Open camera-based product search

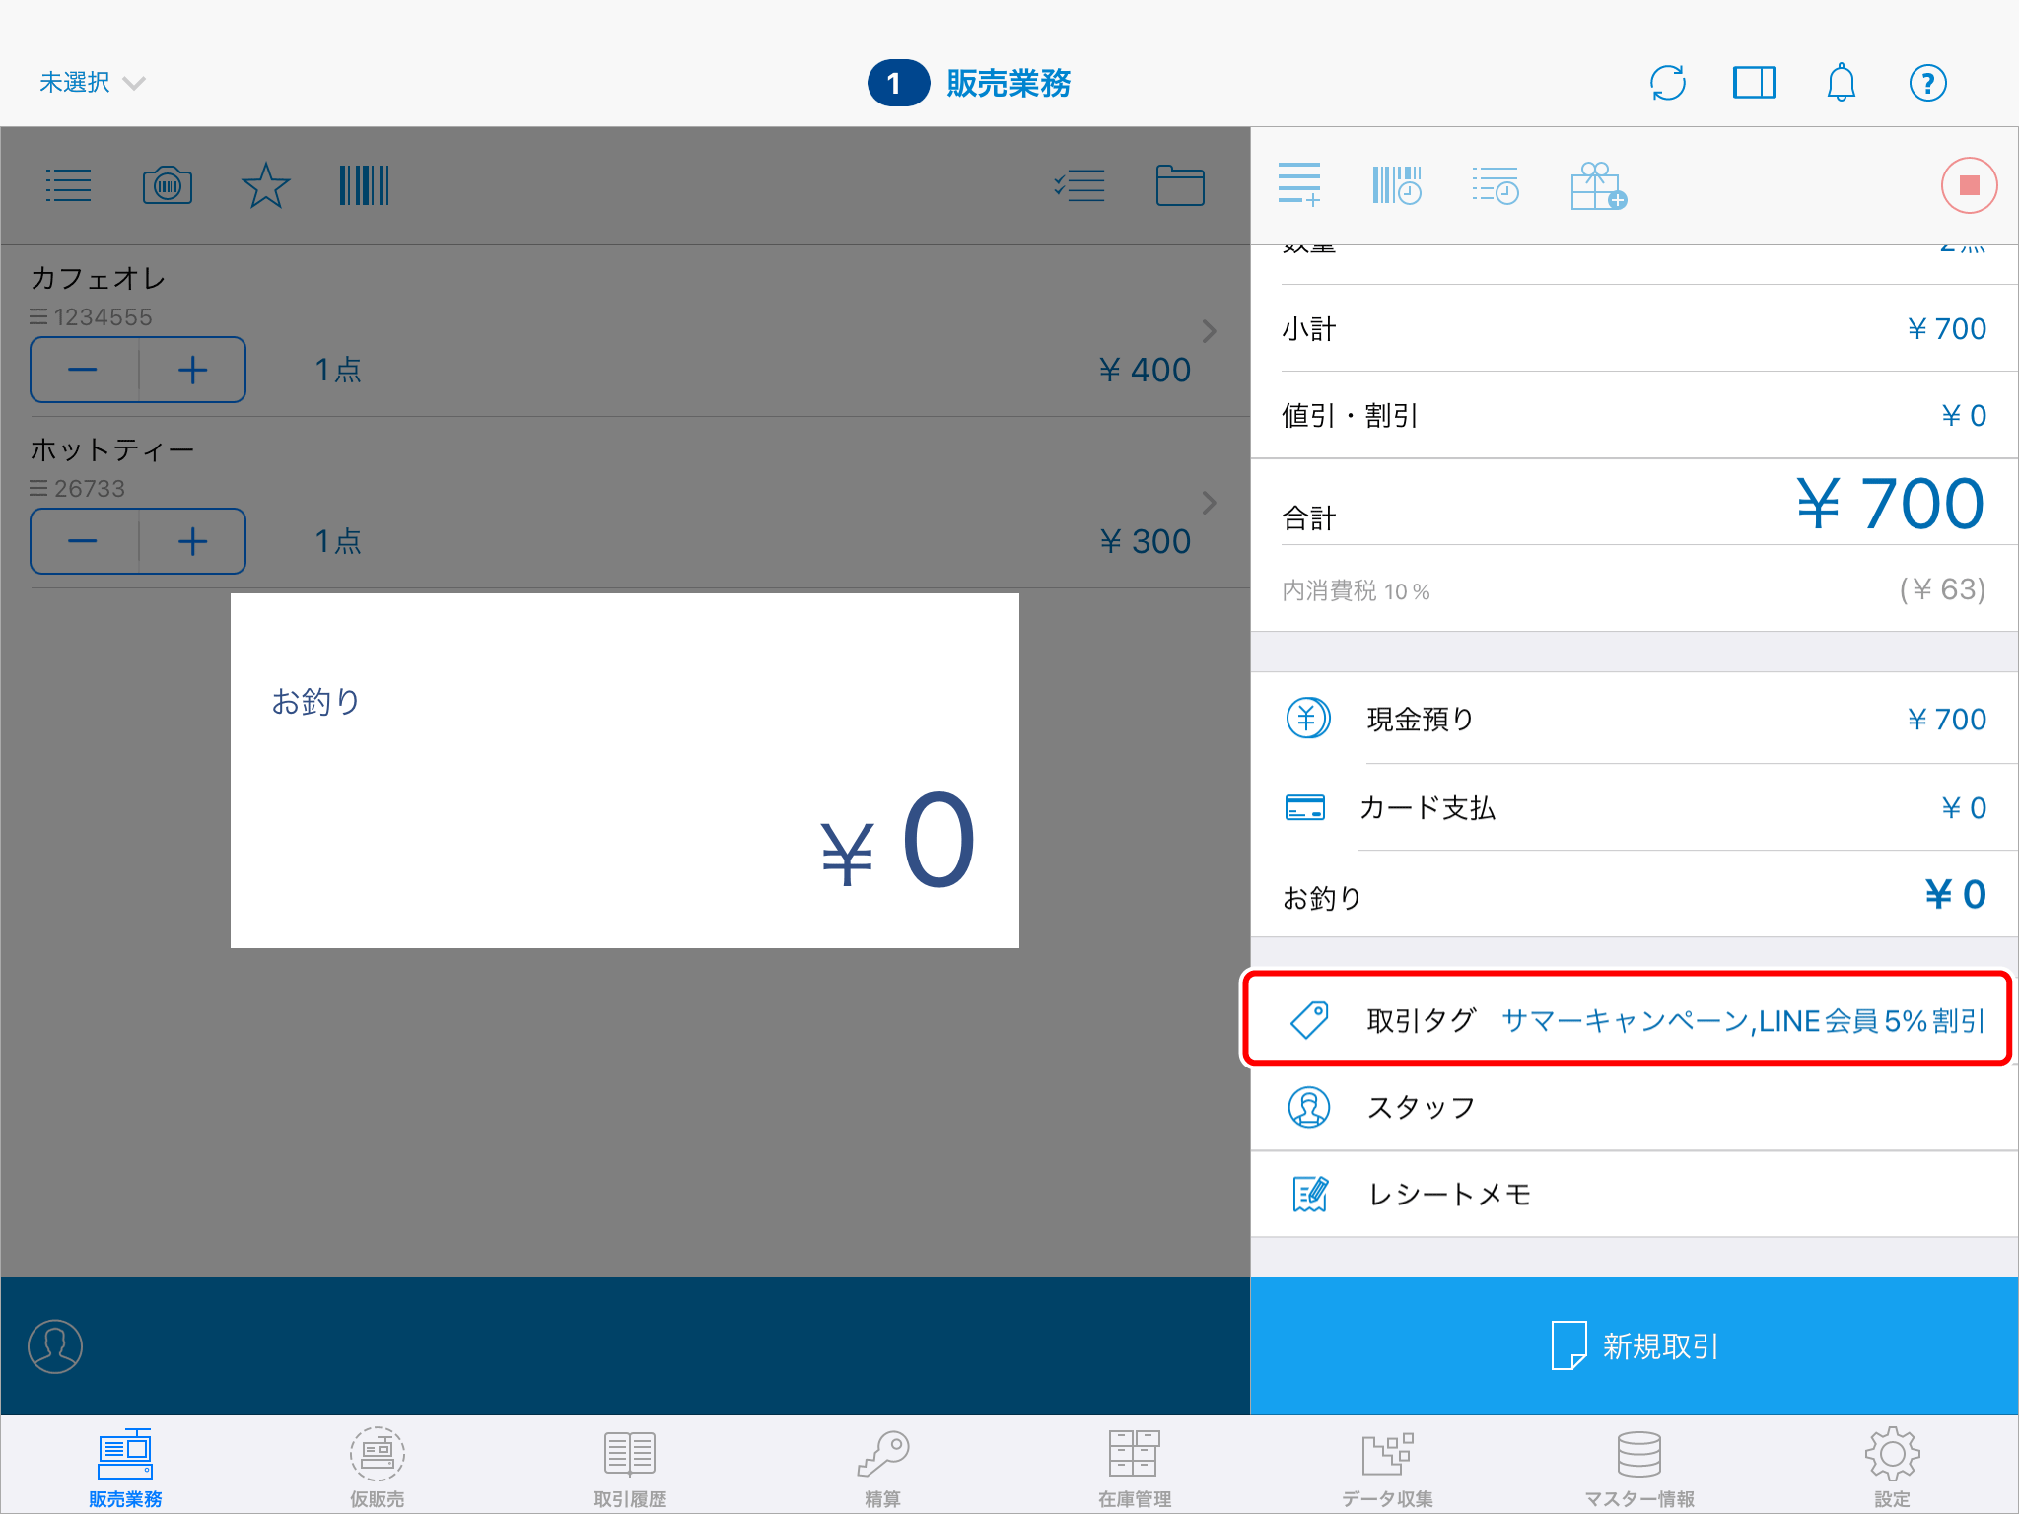click(166, 184)
